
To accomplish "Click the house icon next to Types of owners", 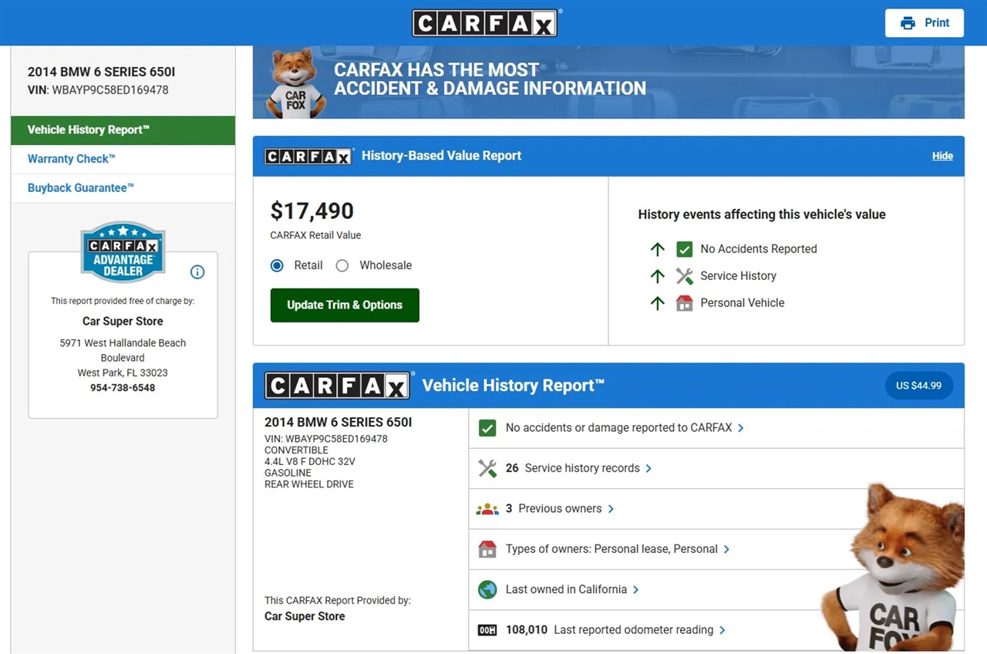I will pyautogui.click(x=487, y=549).
